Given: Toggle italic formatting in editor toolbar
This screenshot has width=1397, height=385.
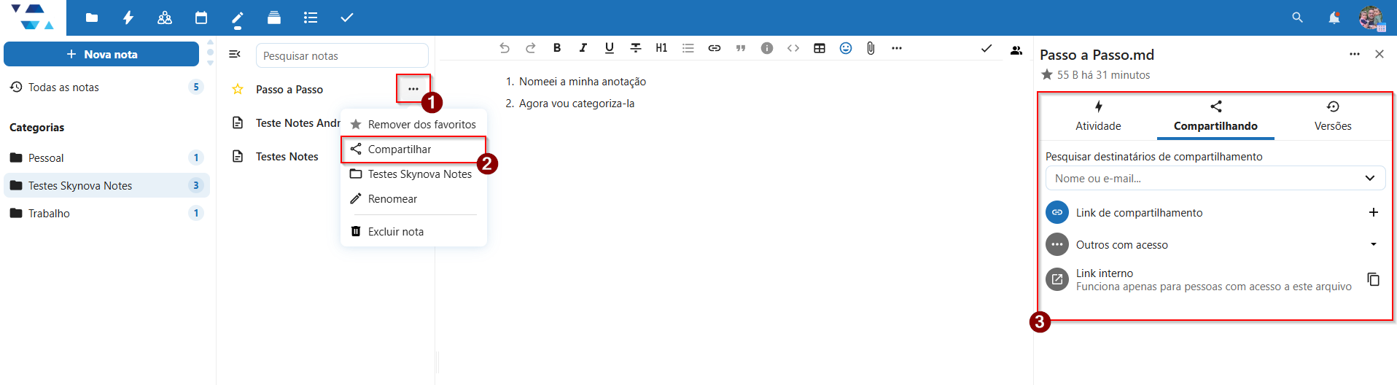Looking at the screenshot, I should coord(583,48).
